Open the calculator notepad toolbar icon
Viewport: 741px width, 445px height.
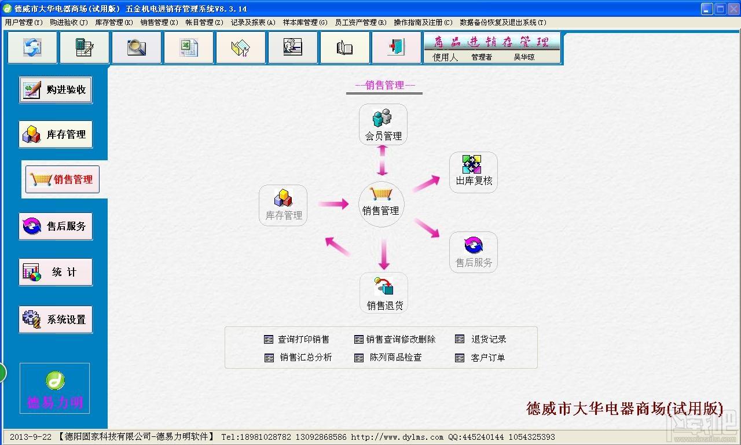click(85, 47)
